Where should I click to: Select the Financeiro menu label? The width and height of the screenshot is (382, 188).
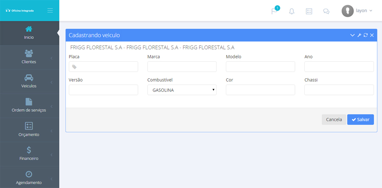[x=29, y=158]
